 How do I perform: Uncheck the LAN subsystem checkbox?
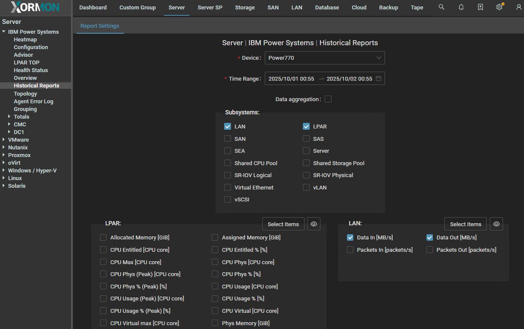click(228, 127)
